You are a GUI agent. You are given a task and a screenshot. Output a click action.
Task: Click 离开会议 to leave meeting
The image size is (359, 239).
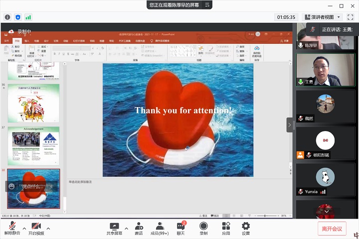pos(332,229)
